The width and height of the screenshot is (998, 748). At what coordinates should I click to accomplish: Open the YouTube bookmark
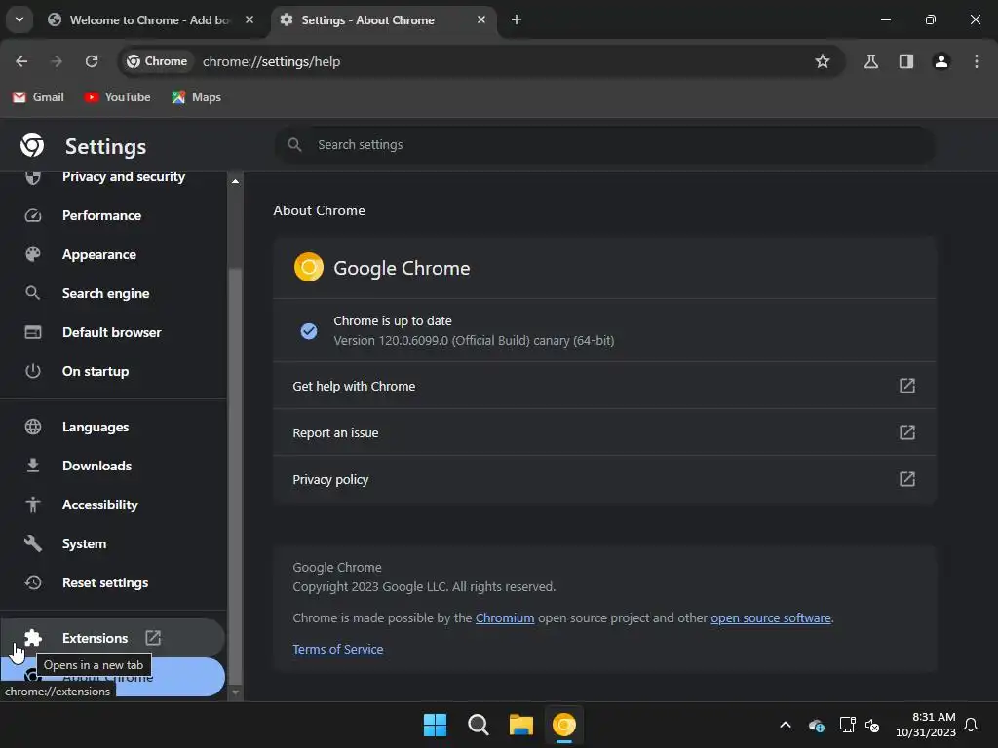[118, 97]
